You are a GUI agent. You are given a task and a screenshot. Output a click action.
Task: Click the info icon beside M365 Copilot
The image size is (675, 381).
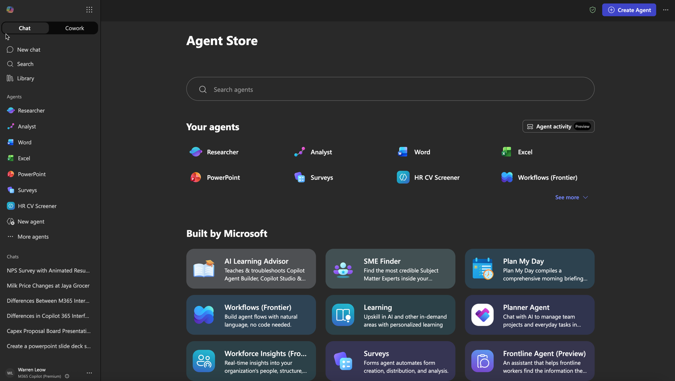pyautogui.click(x=67, y=376)
